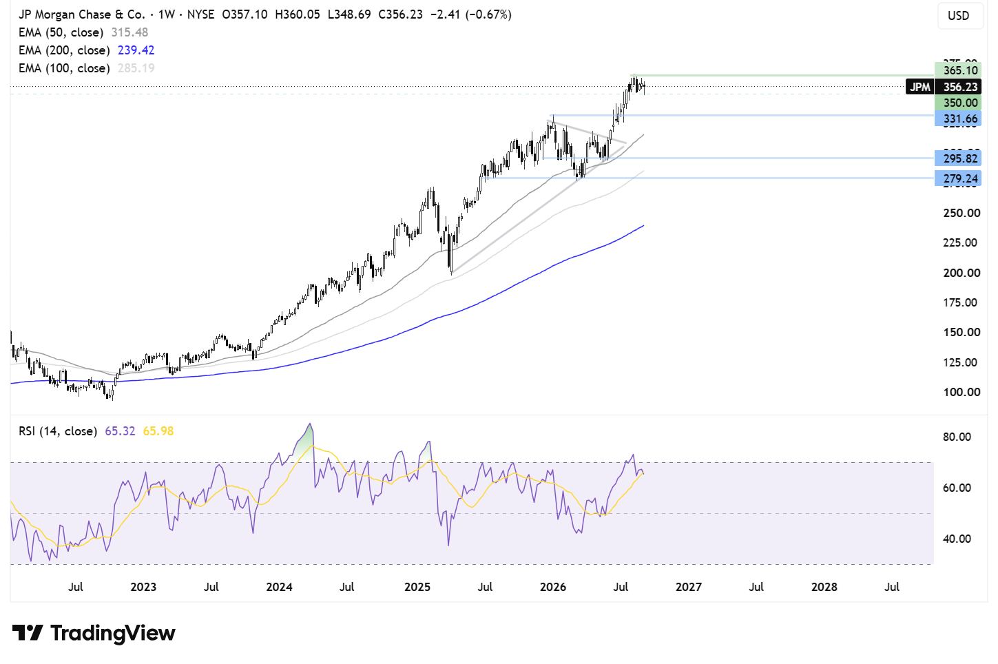Image resolution: width=998 pixels, height=664 pixels.
Task: Click the −2.41 (−0.67%) change value
Action: point(471,14)
